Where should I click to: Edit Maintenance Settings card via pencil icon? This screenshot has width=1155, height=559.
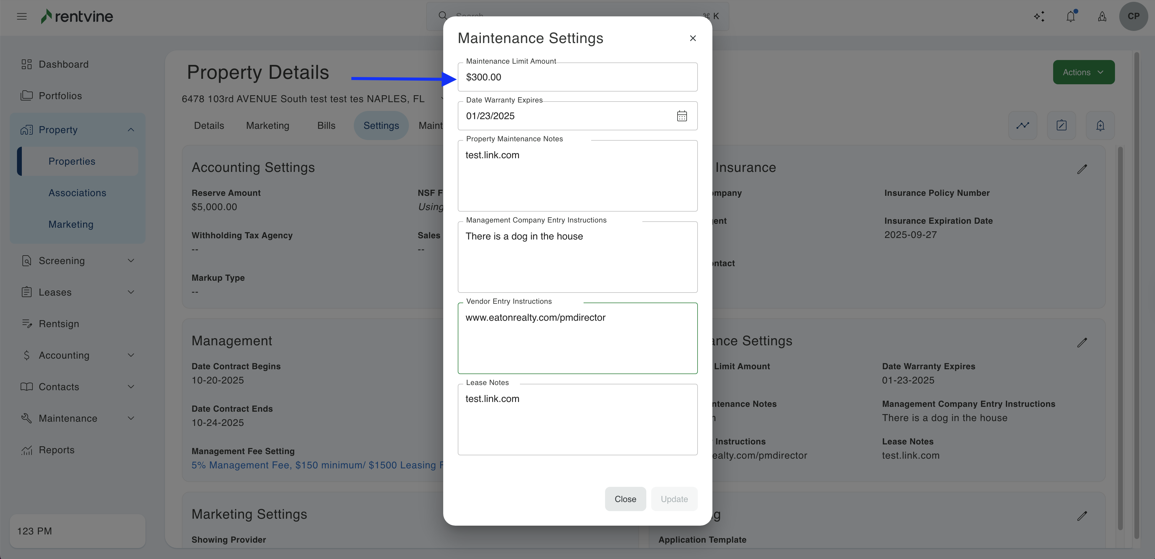click(x=1082, y=343)
